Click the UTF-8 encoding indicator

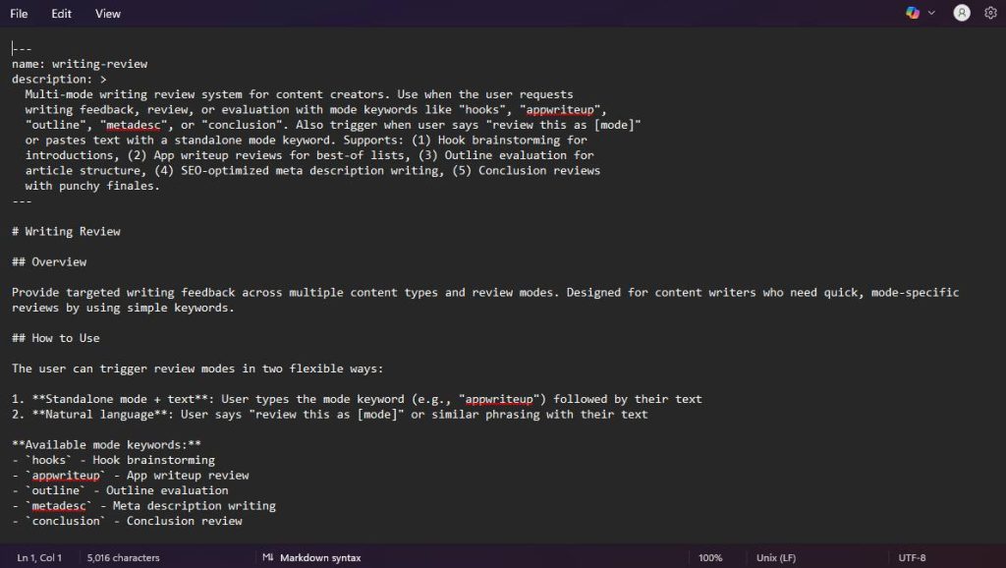pos(912,558)
